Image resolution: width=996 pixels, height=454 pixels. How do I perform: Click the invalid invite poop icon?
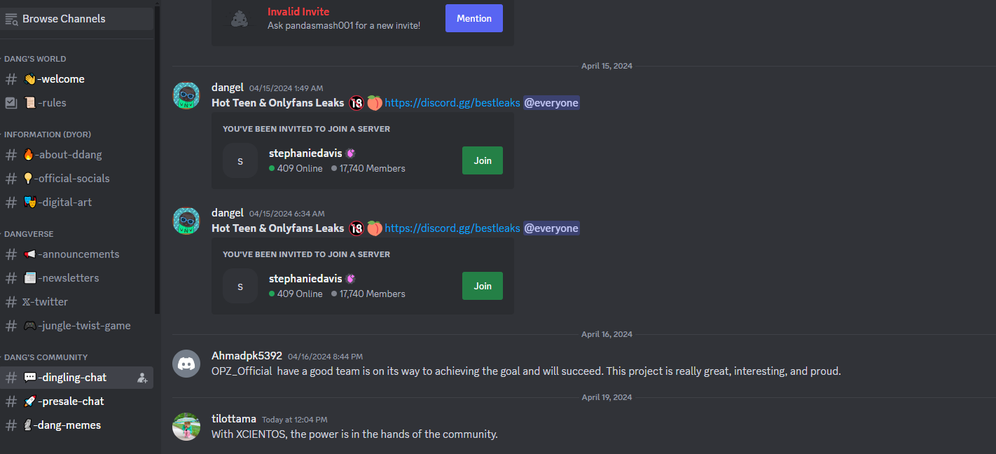240,19
